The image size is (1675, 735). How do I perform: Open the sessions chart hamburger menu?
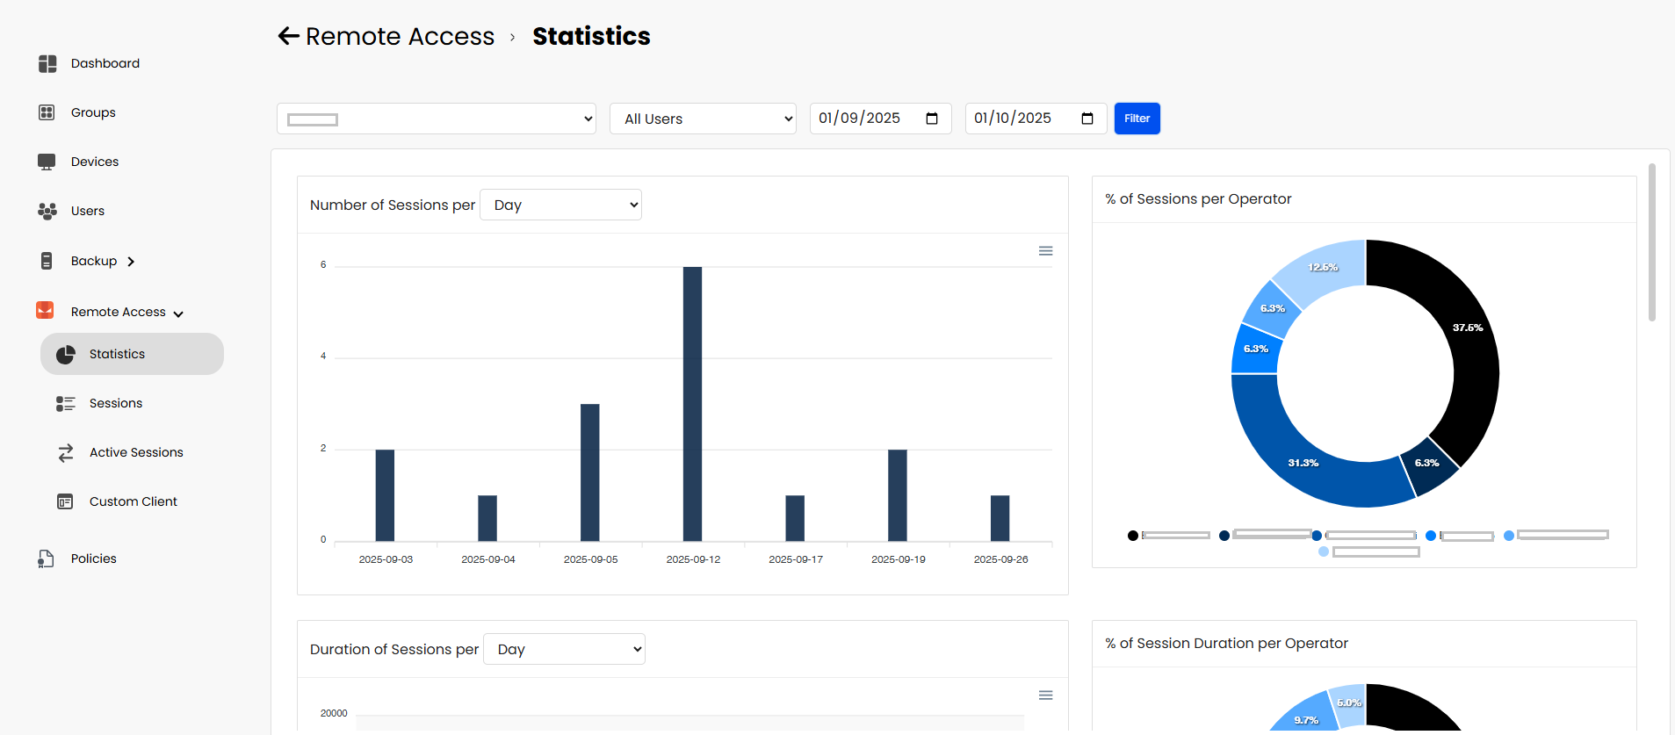pyautogui.click(x=1045, y=251)
